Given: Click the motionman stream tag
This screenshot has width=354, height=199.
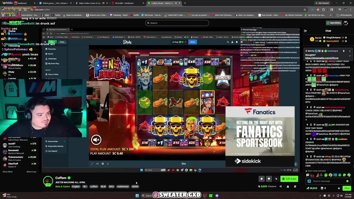Looking at the screenshot, I should pos(123,187).
